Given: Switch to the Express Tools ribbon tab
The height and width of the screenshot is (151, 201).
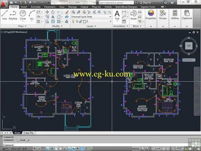Looking at the screenshot, I should [x=148, y=7].
